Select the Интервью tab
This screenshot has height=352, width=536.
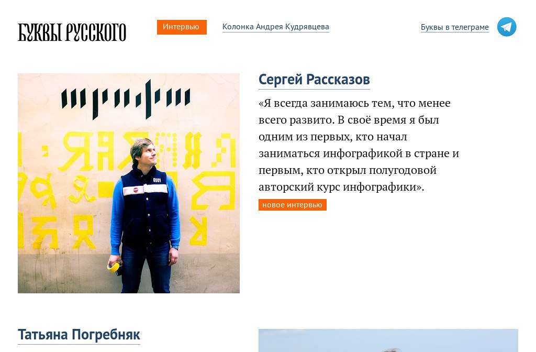click(x=182, y=27)
